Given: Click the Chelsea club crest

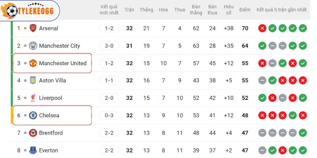Looking at the screenshot, I should pos(33,115).
